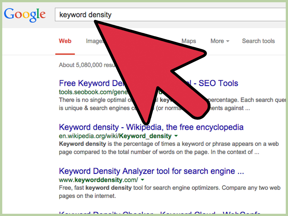Open the Maps tab
The width and height of the screenshot is (288, 216).
[189, 41]
